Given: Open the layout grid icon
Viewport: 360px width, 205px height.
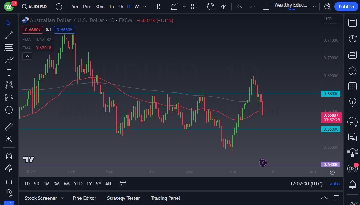Looking at the screenshot, I should tap(194, 7).
